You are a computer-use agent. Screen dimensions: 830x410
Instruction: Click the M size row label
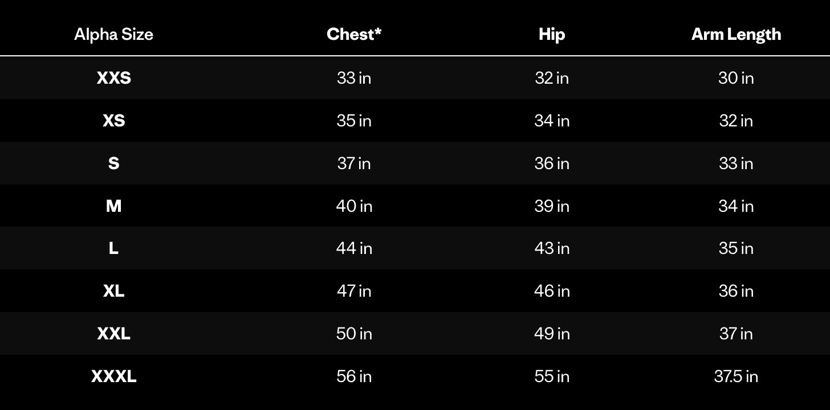click(x=114, y=206)
